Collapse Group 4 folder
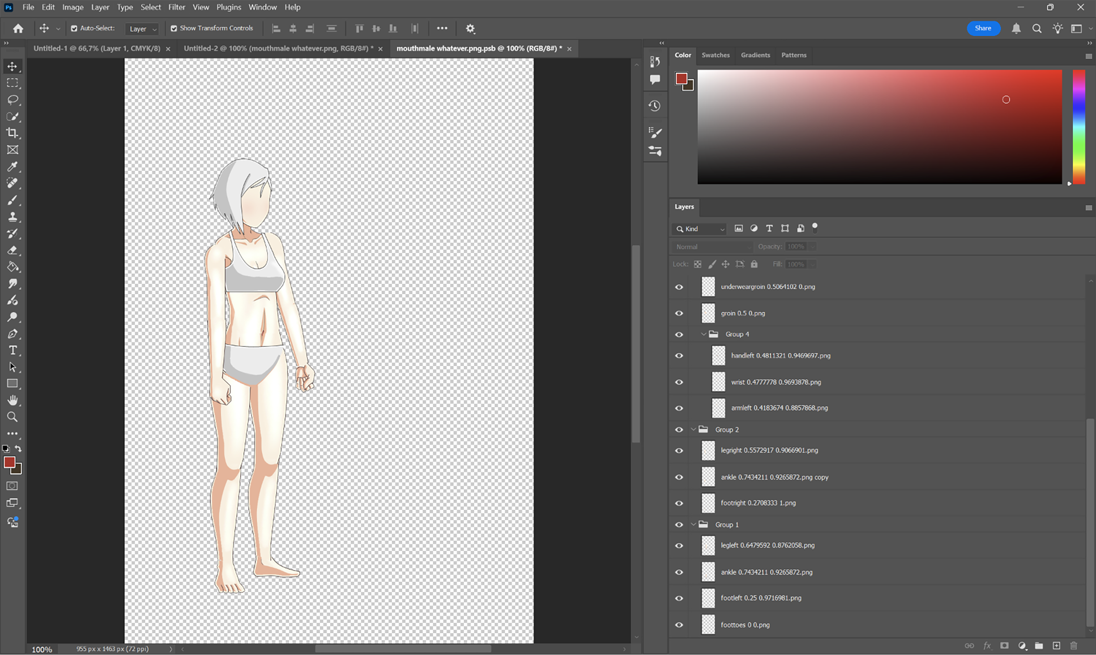Image resolution: width=1096 pixels, height=655 pixels. click(704, 334)
